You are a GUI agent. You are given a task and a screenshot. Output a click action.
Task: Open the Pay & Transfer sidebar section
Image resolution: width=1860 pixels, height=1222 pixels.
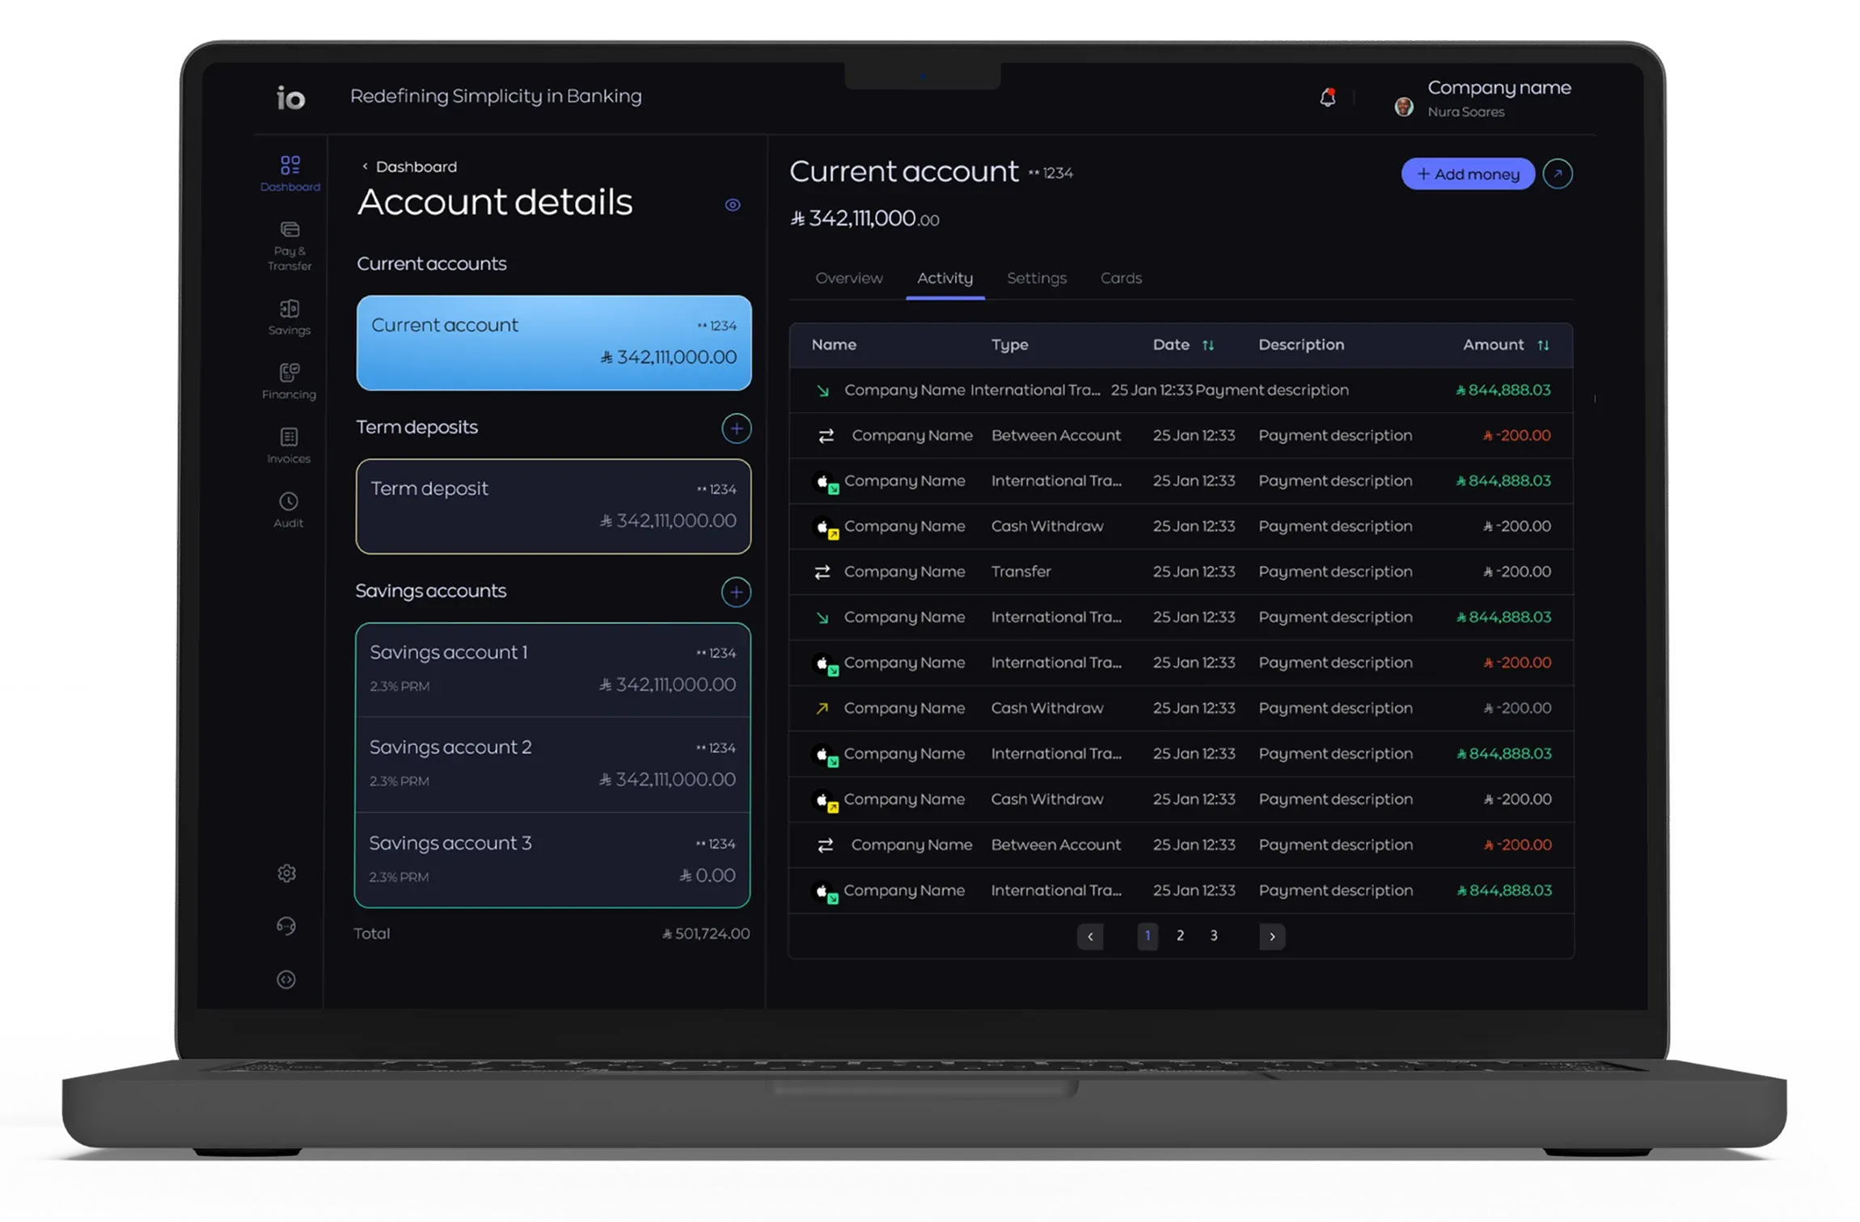290,246
